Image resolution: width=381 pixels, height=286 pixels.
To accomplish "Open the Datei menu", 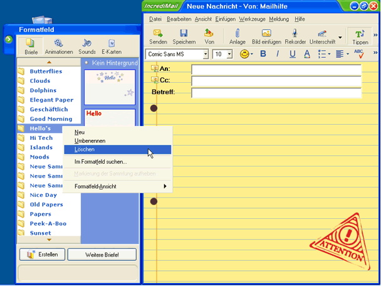I will point(155,19).
